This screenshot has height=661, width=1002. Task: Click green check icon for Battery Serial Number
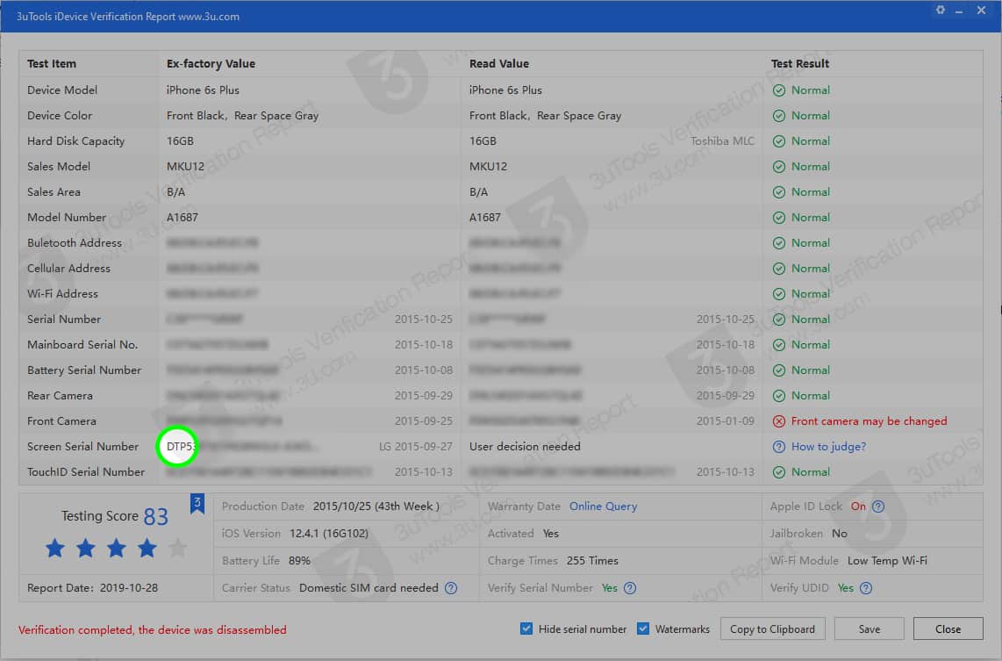779,370
